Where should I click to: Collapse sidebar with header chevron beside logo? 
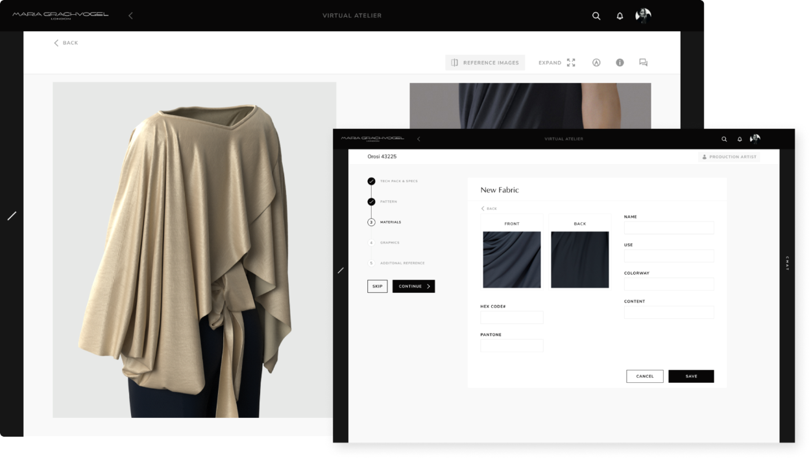click(130, 16)
